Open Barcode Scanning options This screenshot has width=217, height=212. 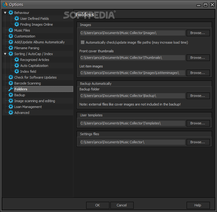click(28, 83)
